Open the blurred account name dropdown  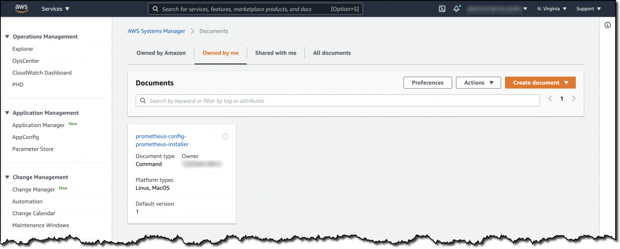pos(497,8)
